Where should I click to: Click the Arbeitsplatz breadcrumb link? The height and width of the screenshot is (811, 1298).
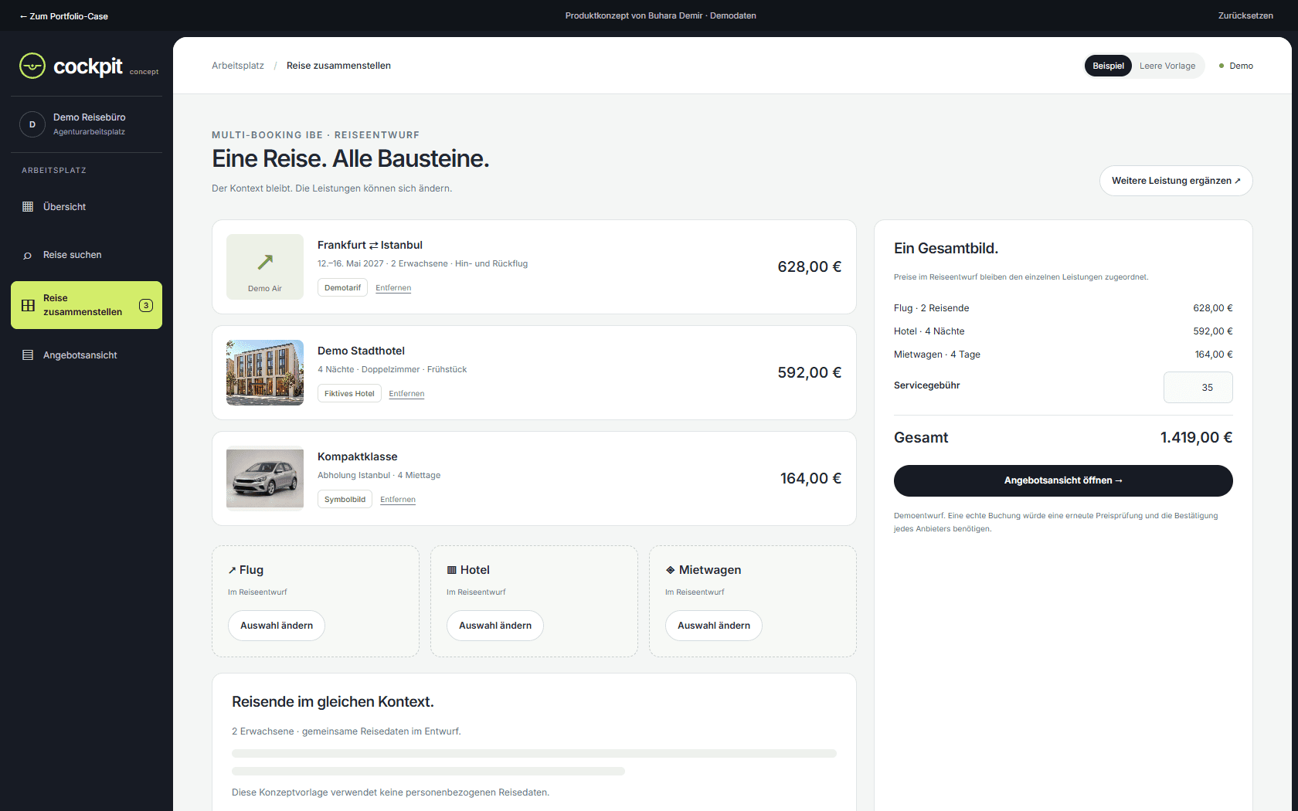pyautogui.click(x=238, y=66)
